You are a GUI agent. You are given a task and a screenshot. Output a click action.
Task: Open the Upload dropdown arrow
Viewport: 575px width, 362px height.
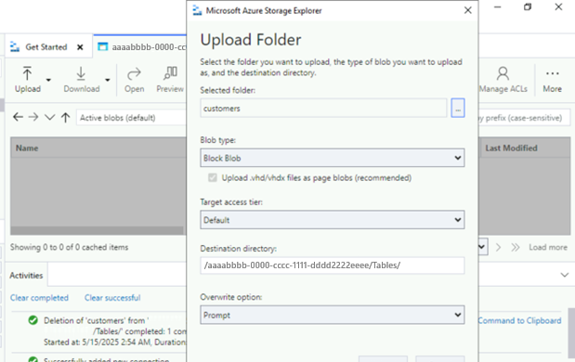[48, 80]
